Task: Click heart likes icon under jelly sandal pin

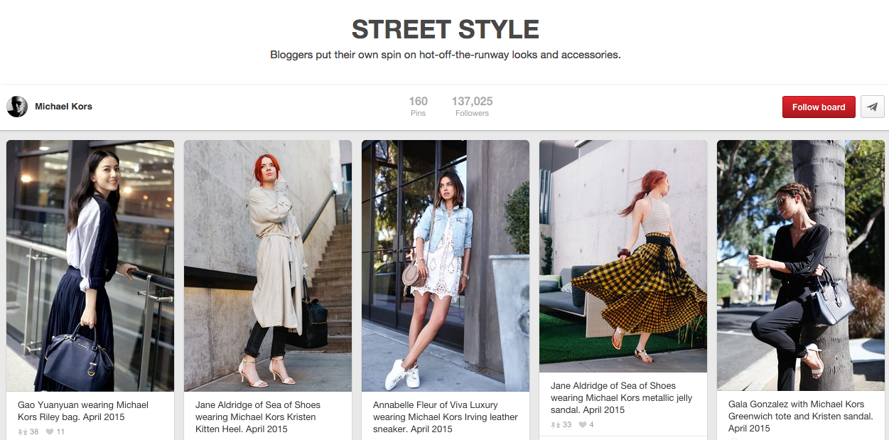Action: tap(583, 425)
